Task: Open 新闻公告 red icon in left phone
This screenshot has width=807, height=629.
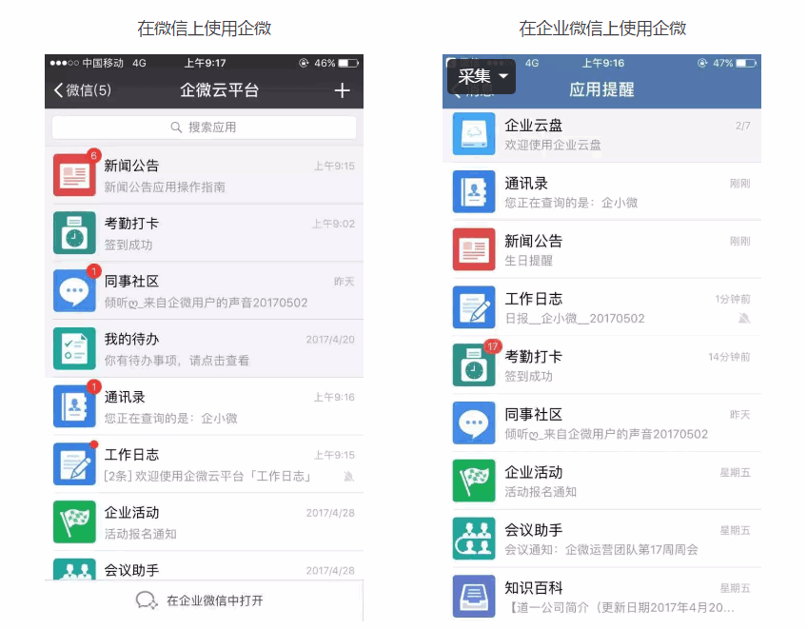Action: 74,175
